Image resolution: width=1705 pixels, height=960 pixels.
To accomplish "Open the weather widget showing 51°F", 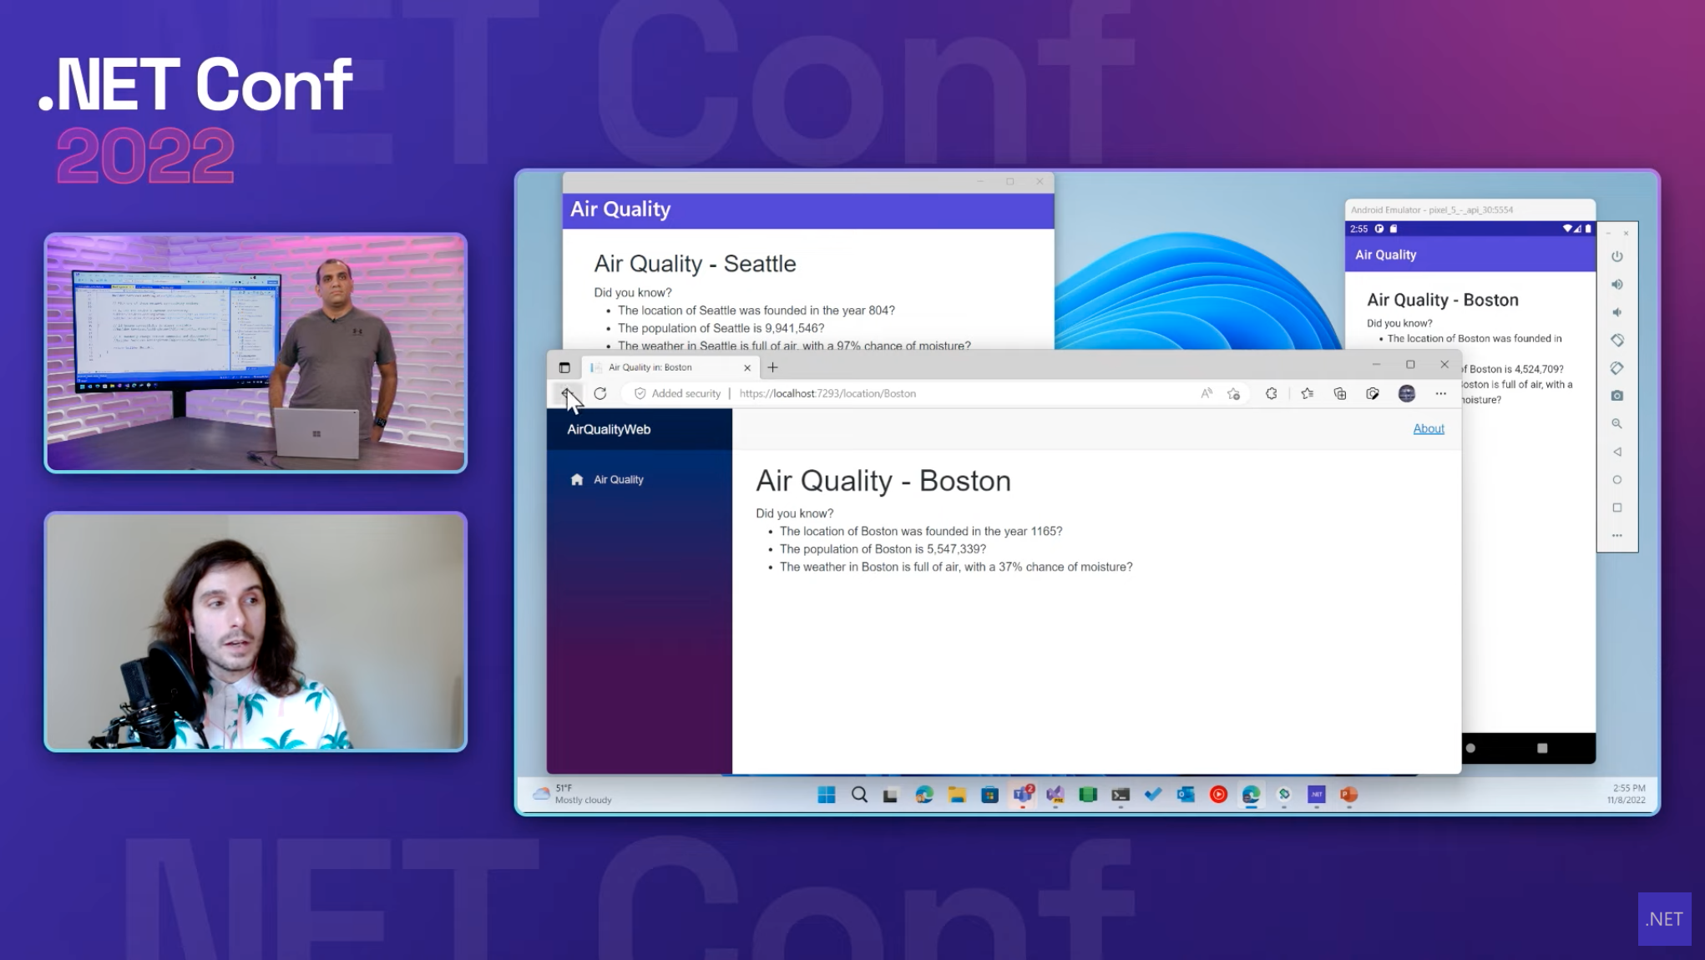I will tap(573, 794).
